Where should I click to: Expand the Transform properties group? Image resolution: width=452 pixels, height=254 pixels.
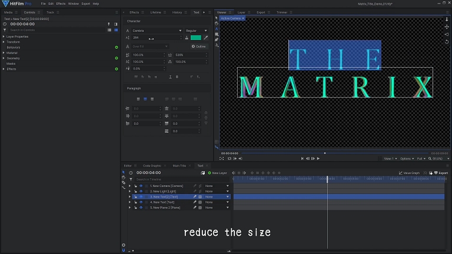point(4,42)
